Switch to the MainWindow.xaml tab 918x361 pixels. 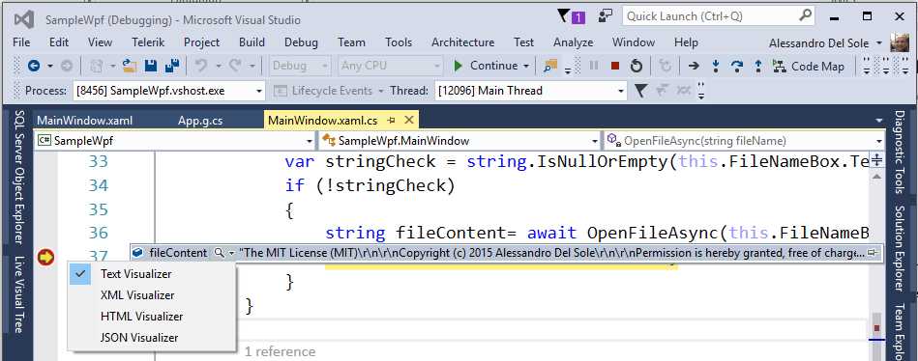(85, 121)
